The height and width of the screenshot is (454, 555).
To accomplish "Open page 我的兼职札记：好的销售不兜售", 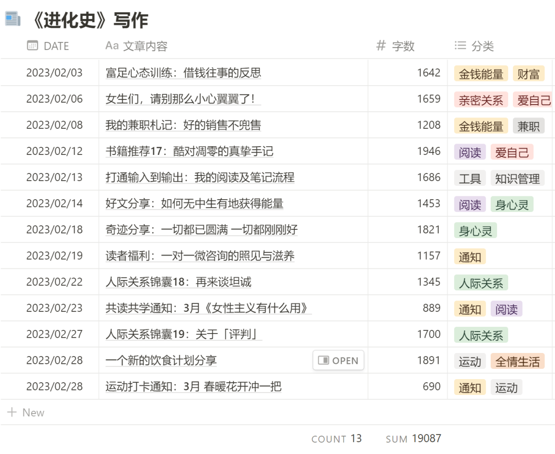I will (x=183, y=125).
